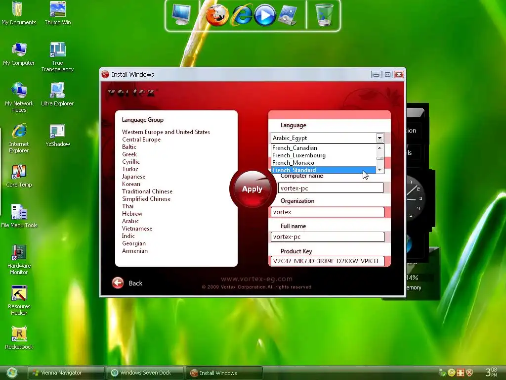Select Indic language group
506x380 pixels.
[x=128, y=236]
